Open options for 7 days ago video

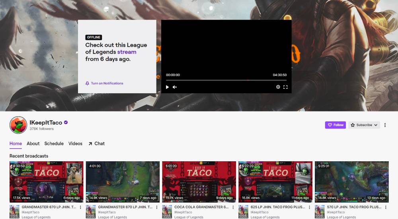pyautogui.click(x=157, y=207)
